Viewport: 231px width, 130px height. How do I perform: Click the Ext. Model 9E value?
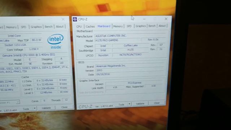[x=30, y=64]
